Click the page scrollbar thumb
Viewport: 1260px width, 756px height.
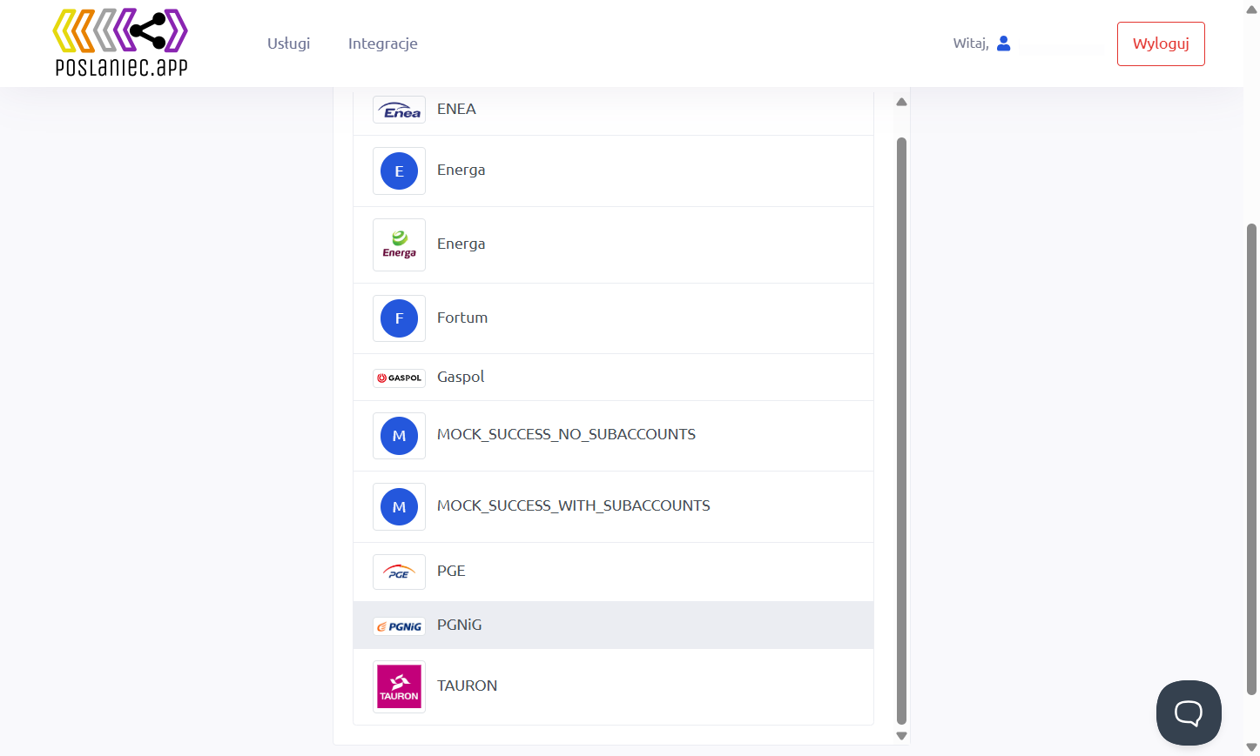1251,459
